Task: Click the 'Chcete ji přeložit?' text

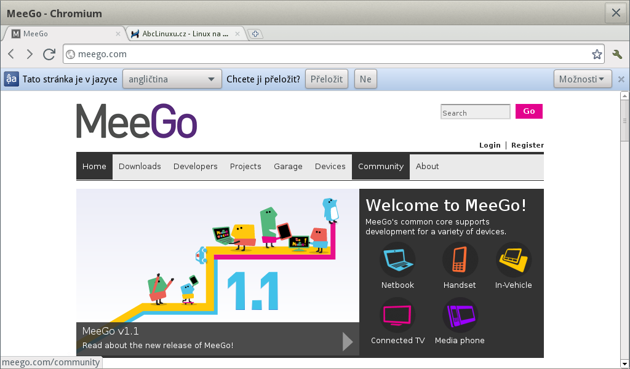Action: tap(263, 79)
